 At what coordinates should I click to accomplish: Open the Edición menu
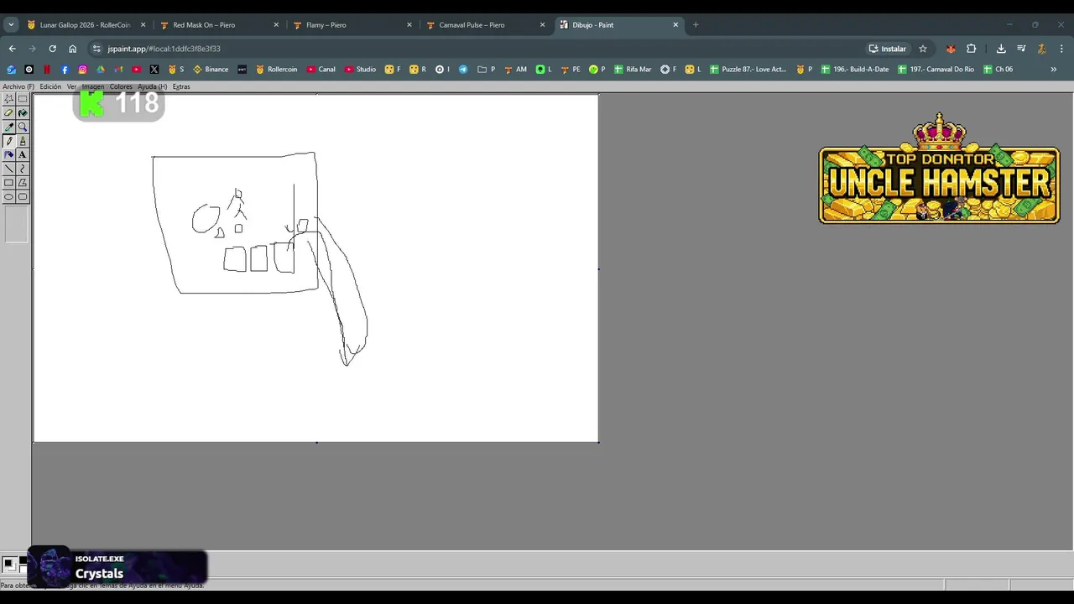pyautogui.click(x=50, y=86)
